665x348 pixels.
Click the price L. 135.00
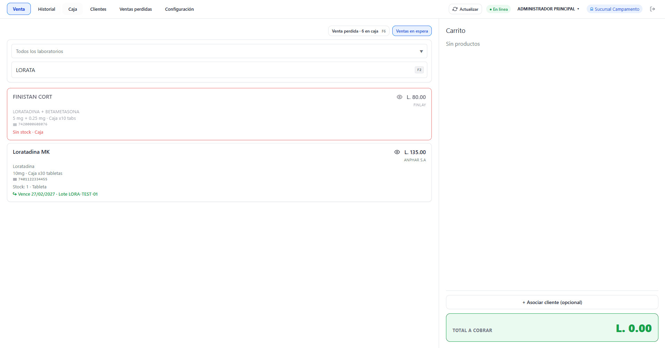click(x=415, y=152)
